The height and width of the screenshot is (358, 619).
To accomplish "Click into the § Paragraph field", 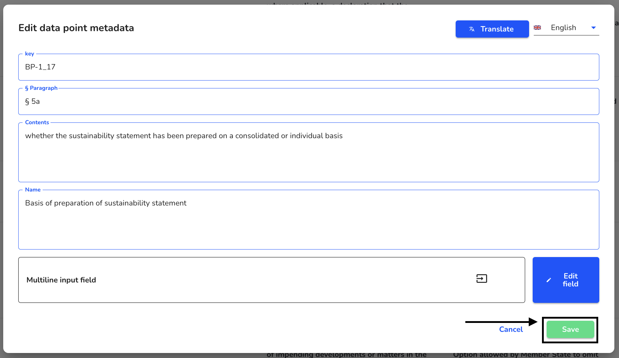I will pyautogui.click(x=308, y=101).
